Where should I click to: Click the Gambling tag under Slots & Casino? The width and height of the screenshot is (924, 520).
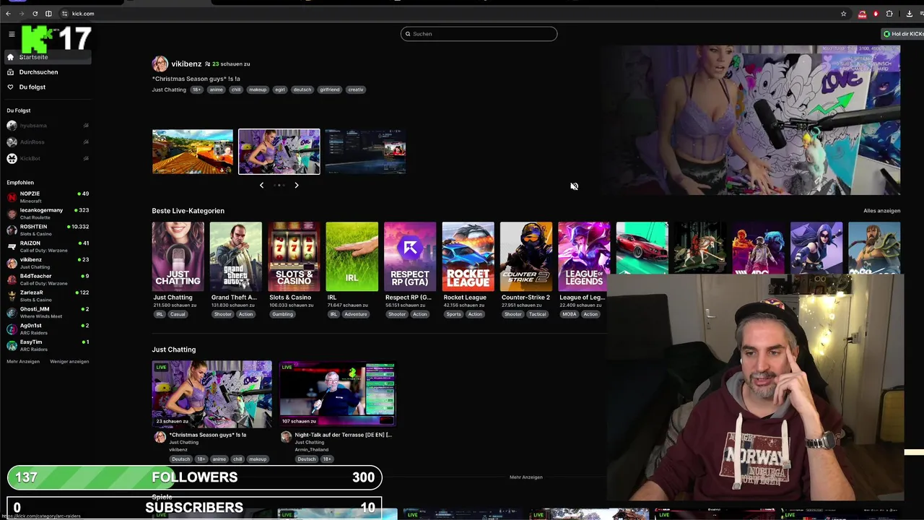[x=282, y=314]
